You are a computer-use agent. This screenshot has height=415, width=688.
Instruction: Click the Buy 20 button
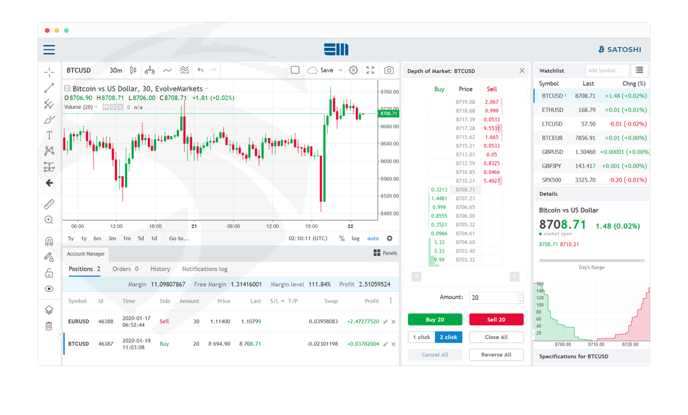point(435,319)
